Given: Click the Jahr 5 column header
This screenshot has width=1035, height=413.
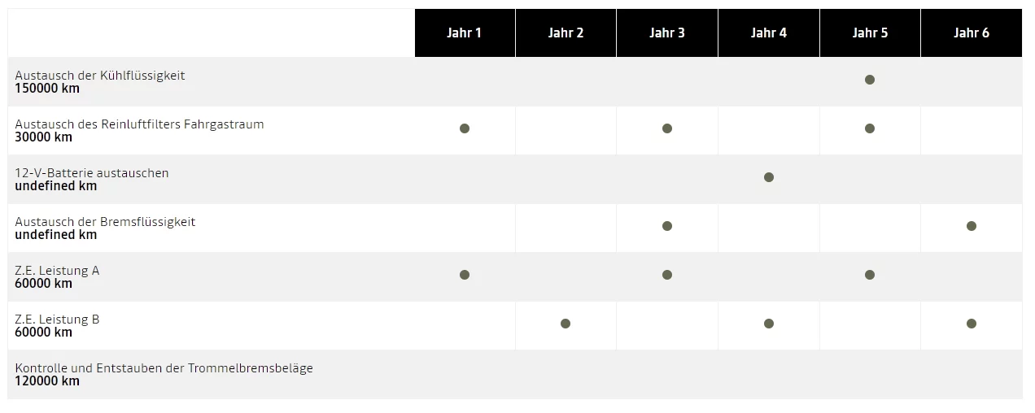Looking at the screenshot, I should (870, 33).
